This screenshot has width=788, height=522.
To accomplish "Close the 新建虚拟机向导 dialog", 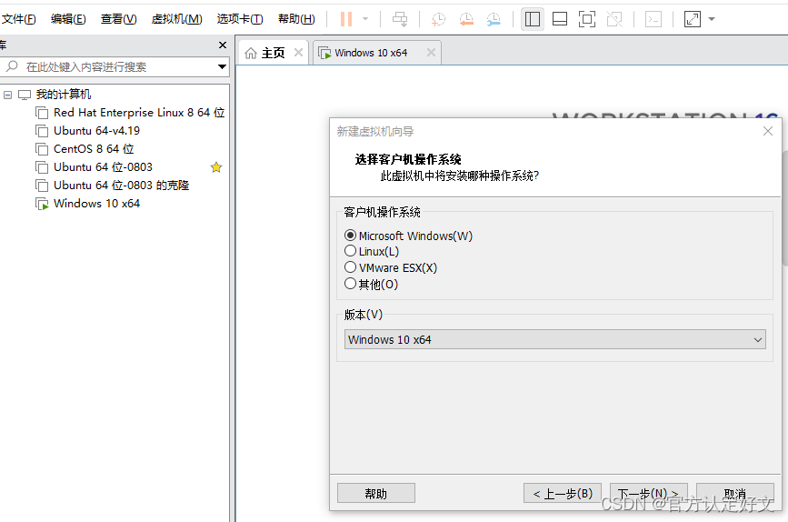I will pos(768,131).
